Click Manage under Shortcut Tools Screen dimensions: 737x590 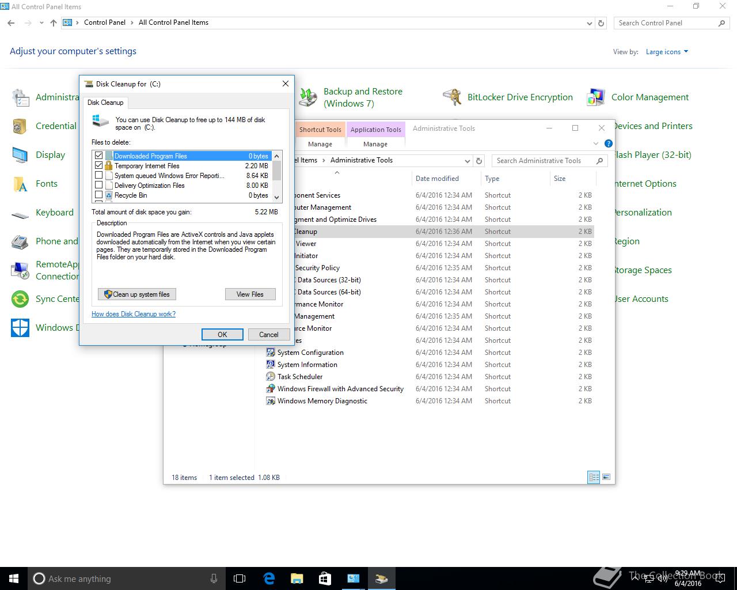320,144
